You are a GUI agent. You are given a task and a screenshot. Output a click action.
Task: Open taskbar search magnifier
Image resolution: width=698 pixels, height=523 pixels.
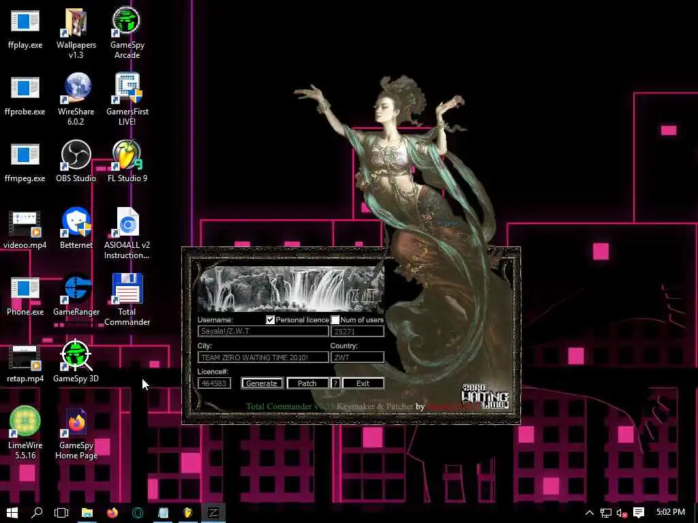coord(37,512)
